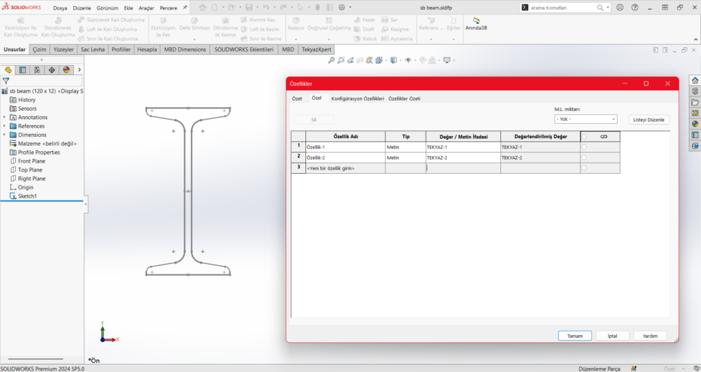
Task: Click the Options gear icon
Action: (x=342, y=8)
